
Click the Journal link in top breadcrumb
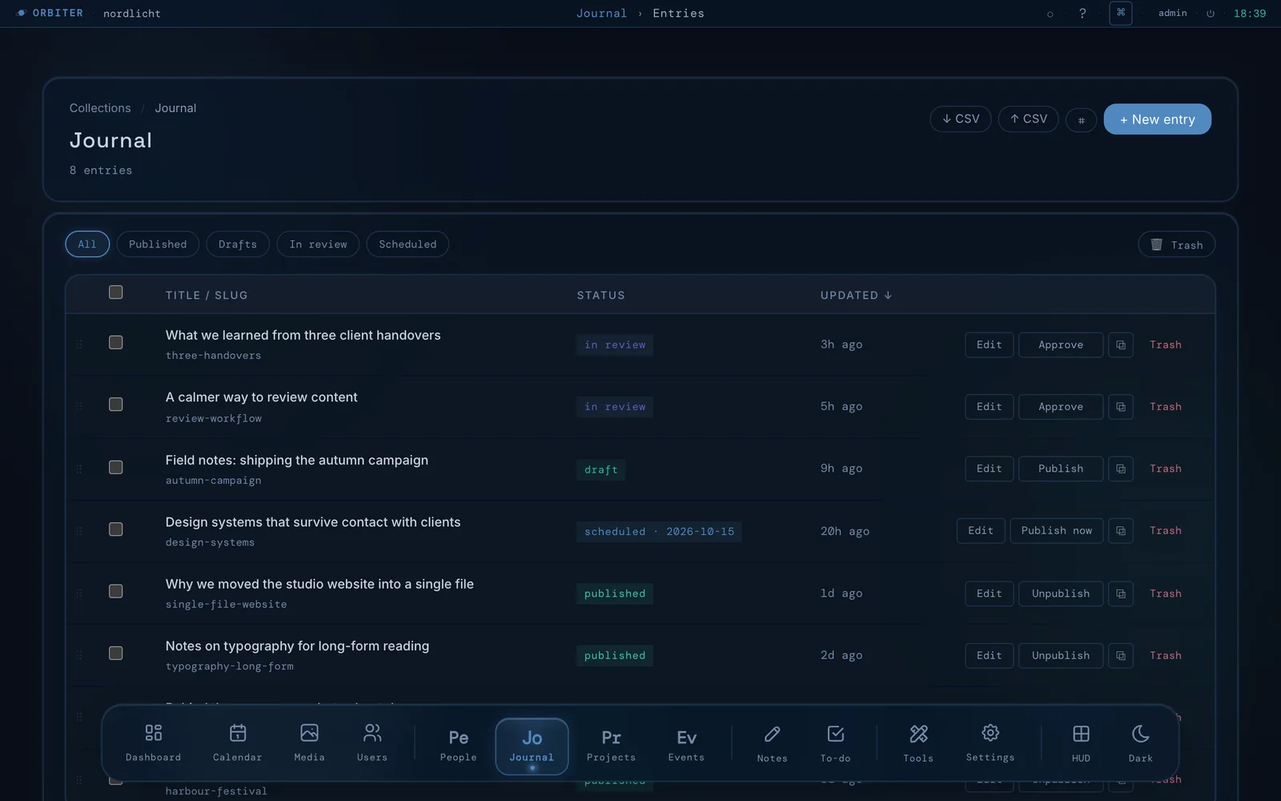(601, 14)
